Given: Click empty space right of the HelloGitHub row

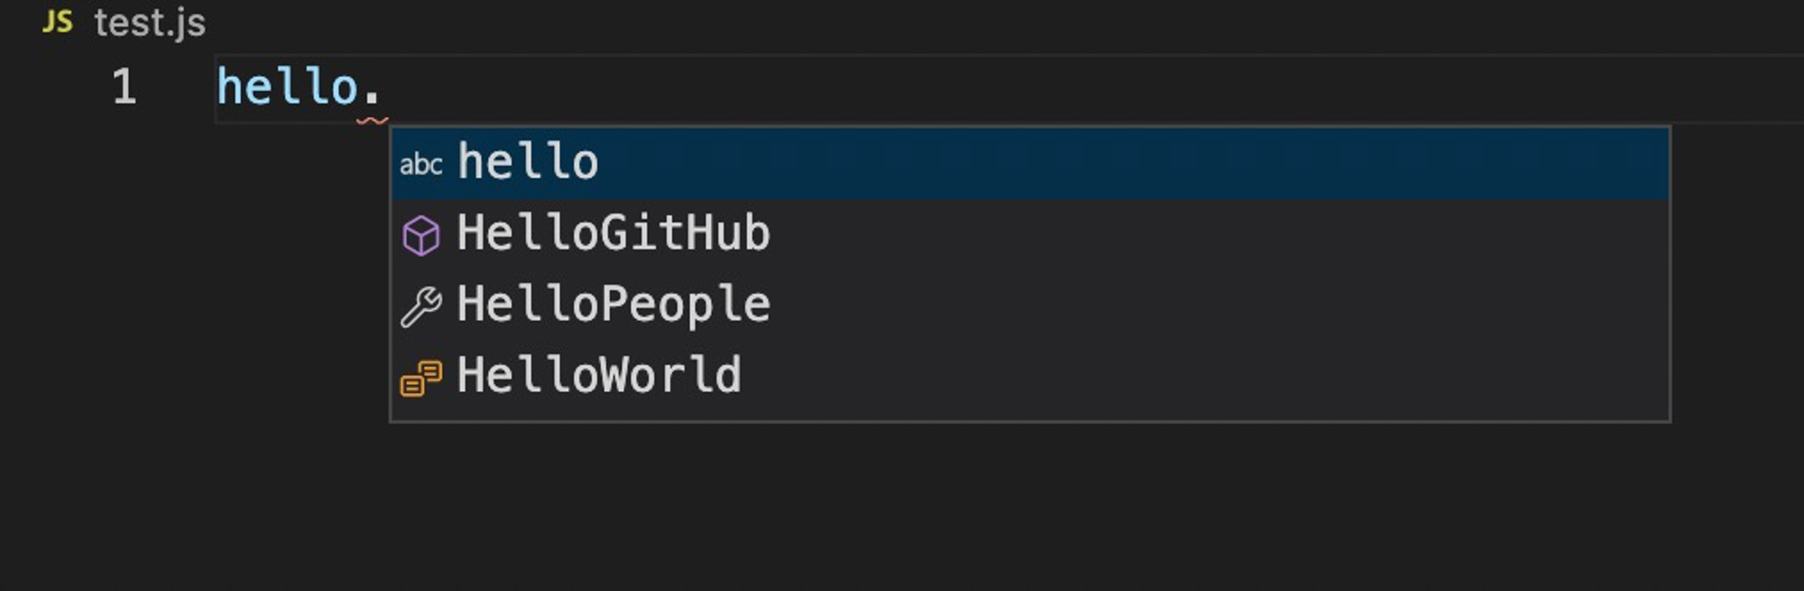Looking at the screenshot, I should [1218, 233].
